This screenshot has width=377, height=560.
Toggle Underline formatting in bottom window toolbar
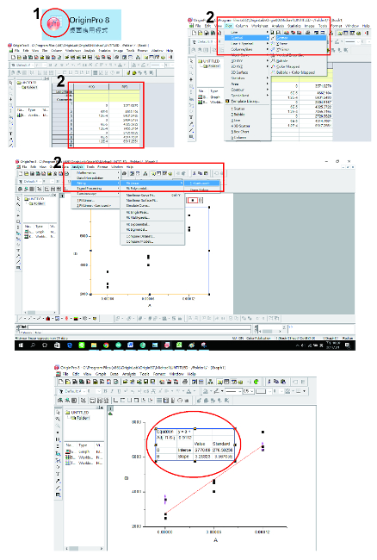pyautogui.click(x=119, y=391)
